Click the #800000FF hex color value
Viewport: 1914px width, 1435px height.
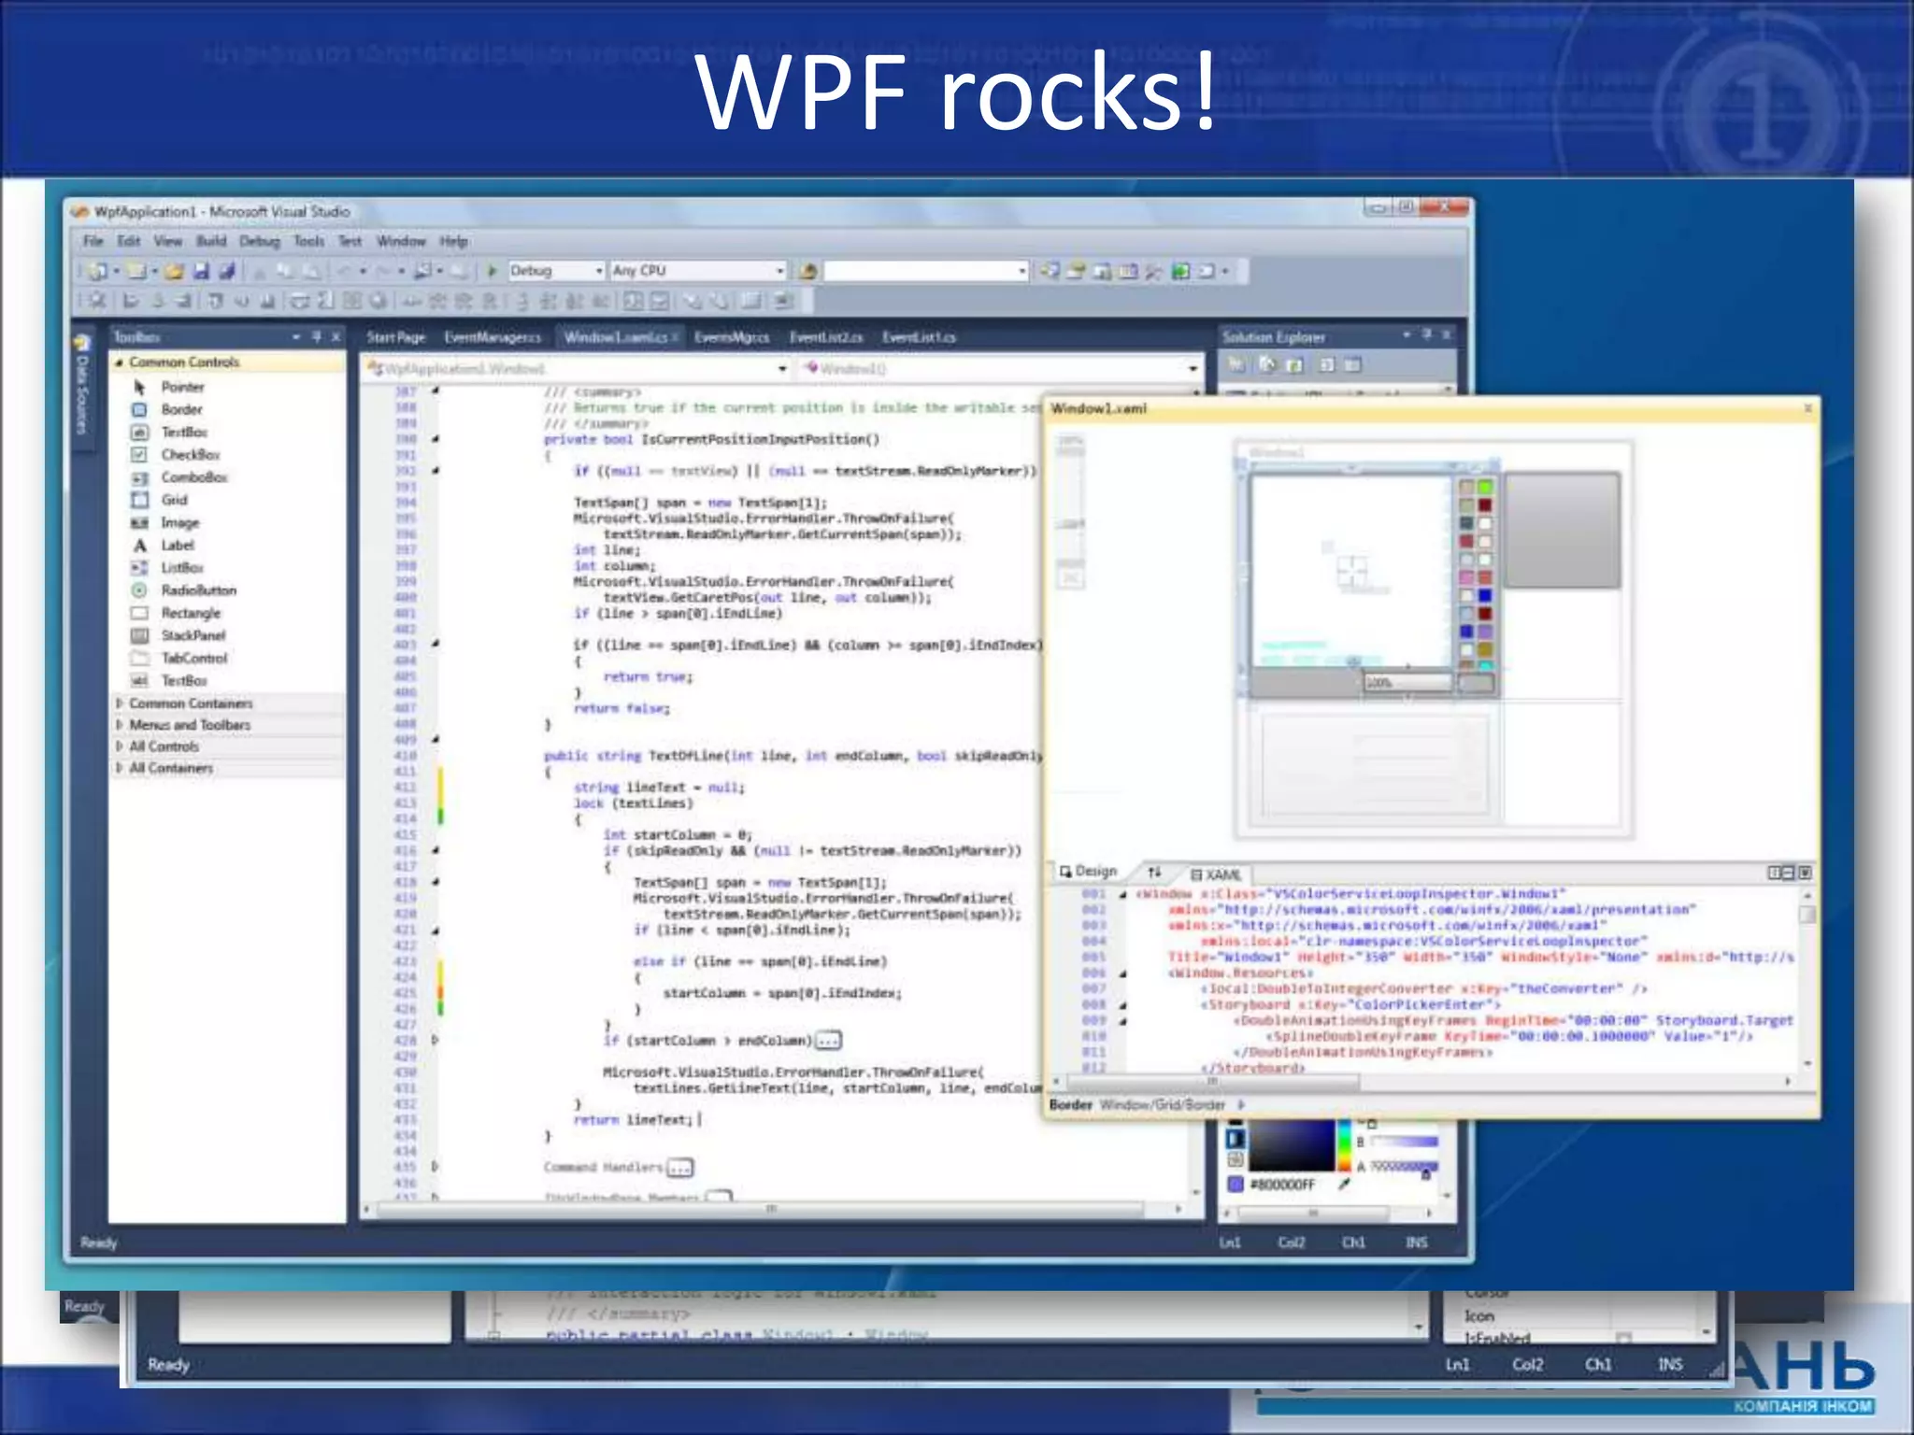1283,1185
